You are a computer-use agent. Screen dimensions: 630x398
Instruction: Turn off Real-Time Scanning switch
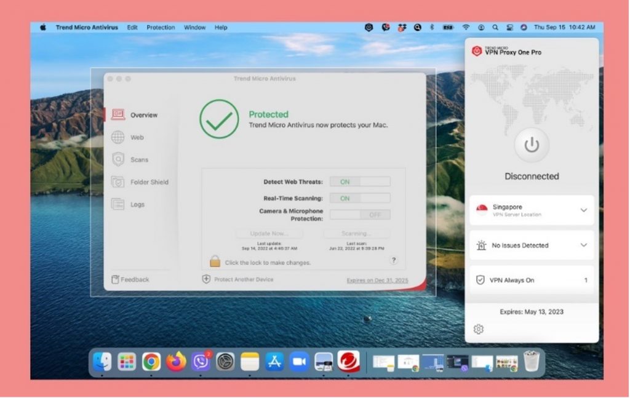[x=359, y=198]
